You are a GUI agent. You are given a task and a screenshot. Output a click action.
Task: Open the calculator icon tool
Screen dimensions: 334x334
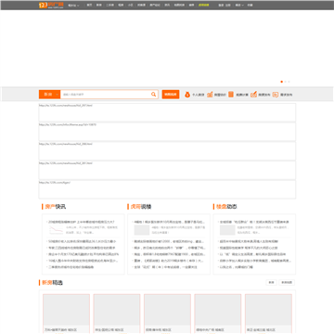tap(231, 95)
